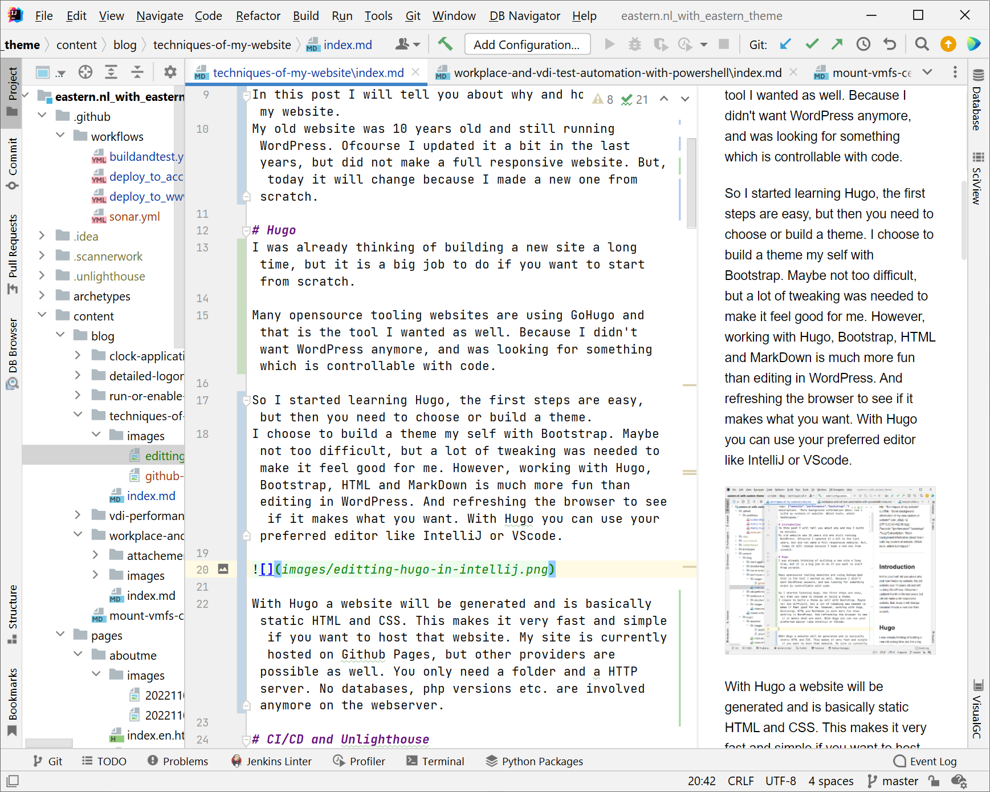This screenshot has width=990, height=792.
Task: Open Git show history clock icon
Action: click(x=863, y=44)
